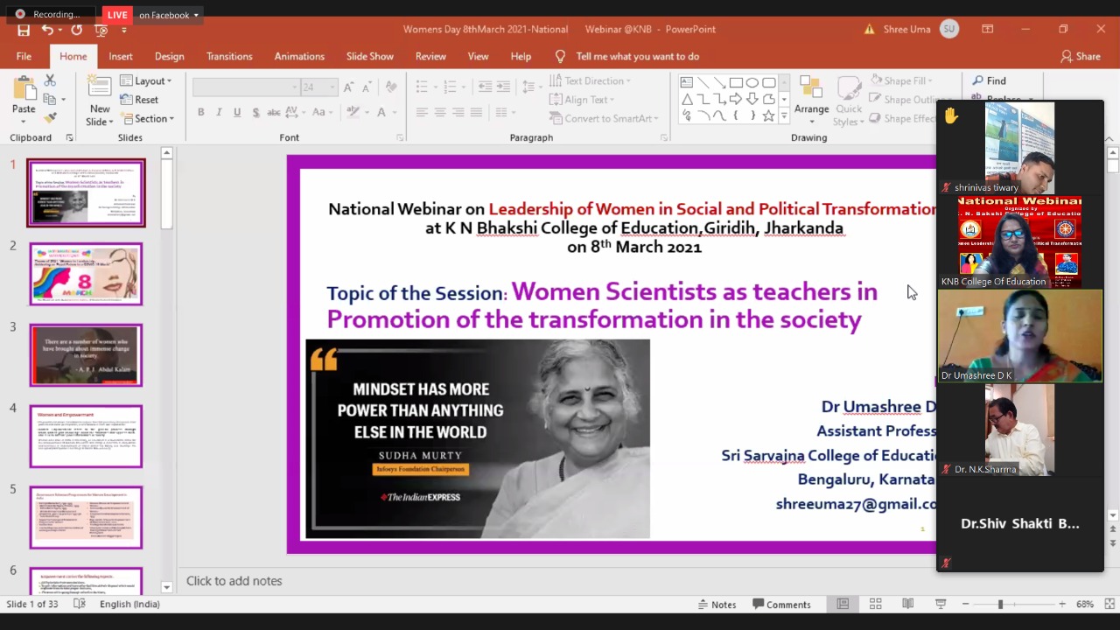Image resolution: width=1120 pixels, height=630 pixels.
Task: Increase font size with the larger A
Action: point(348,87)
